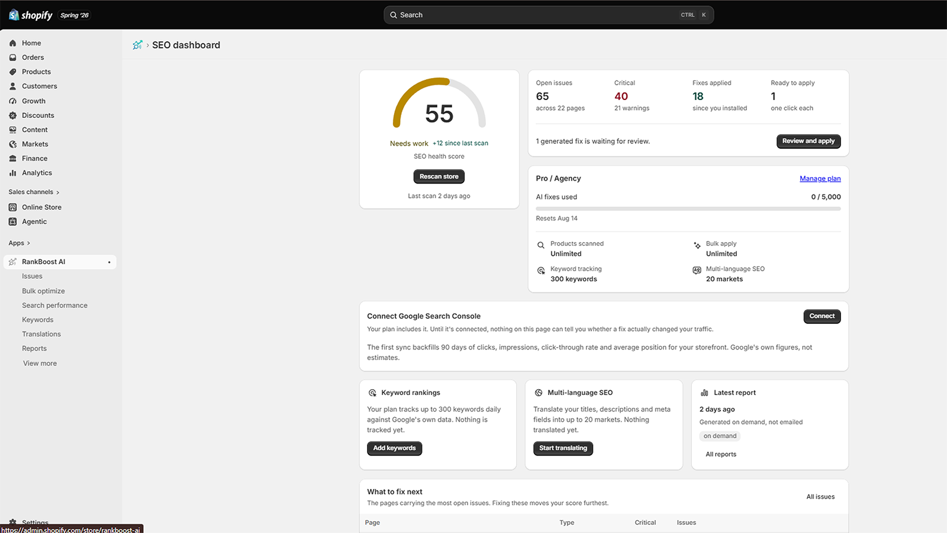Click the RankBoost AI app icon in sidebar
This screenshot has height=533, width=947.
13,262
